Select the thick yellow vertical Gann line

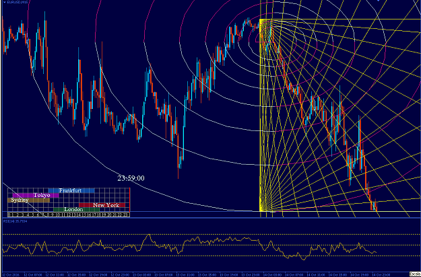point(260,115)
